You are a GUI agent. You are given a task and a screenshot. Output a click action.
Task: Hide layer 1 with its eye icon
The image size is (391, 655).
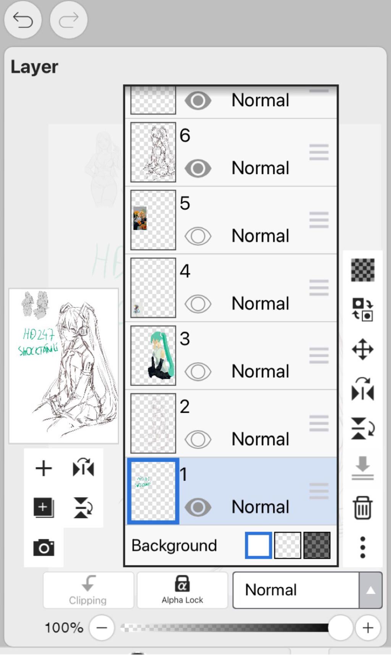(198, 507)
